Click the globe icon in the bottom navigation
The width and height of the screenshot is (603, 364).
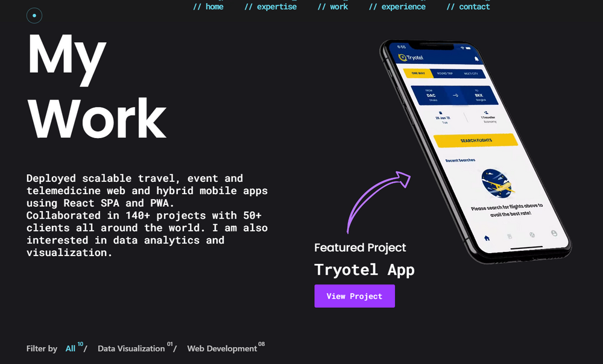click(x=532, y=234)
